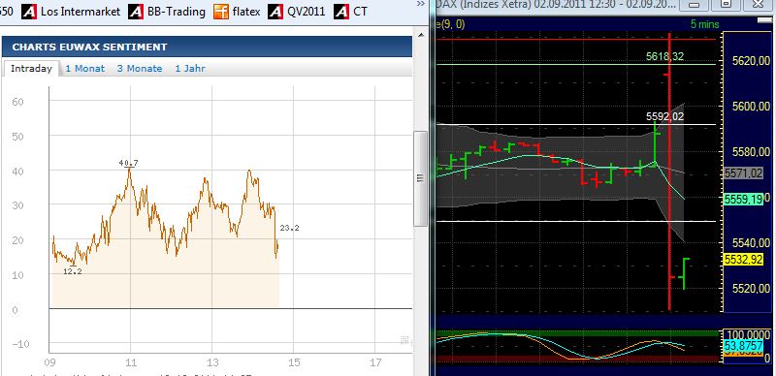This screenshot has height=376, width=776.
Task: Click the Los Intermarket bookmark label
Action: click(81, 12)
